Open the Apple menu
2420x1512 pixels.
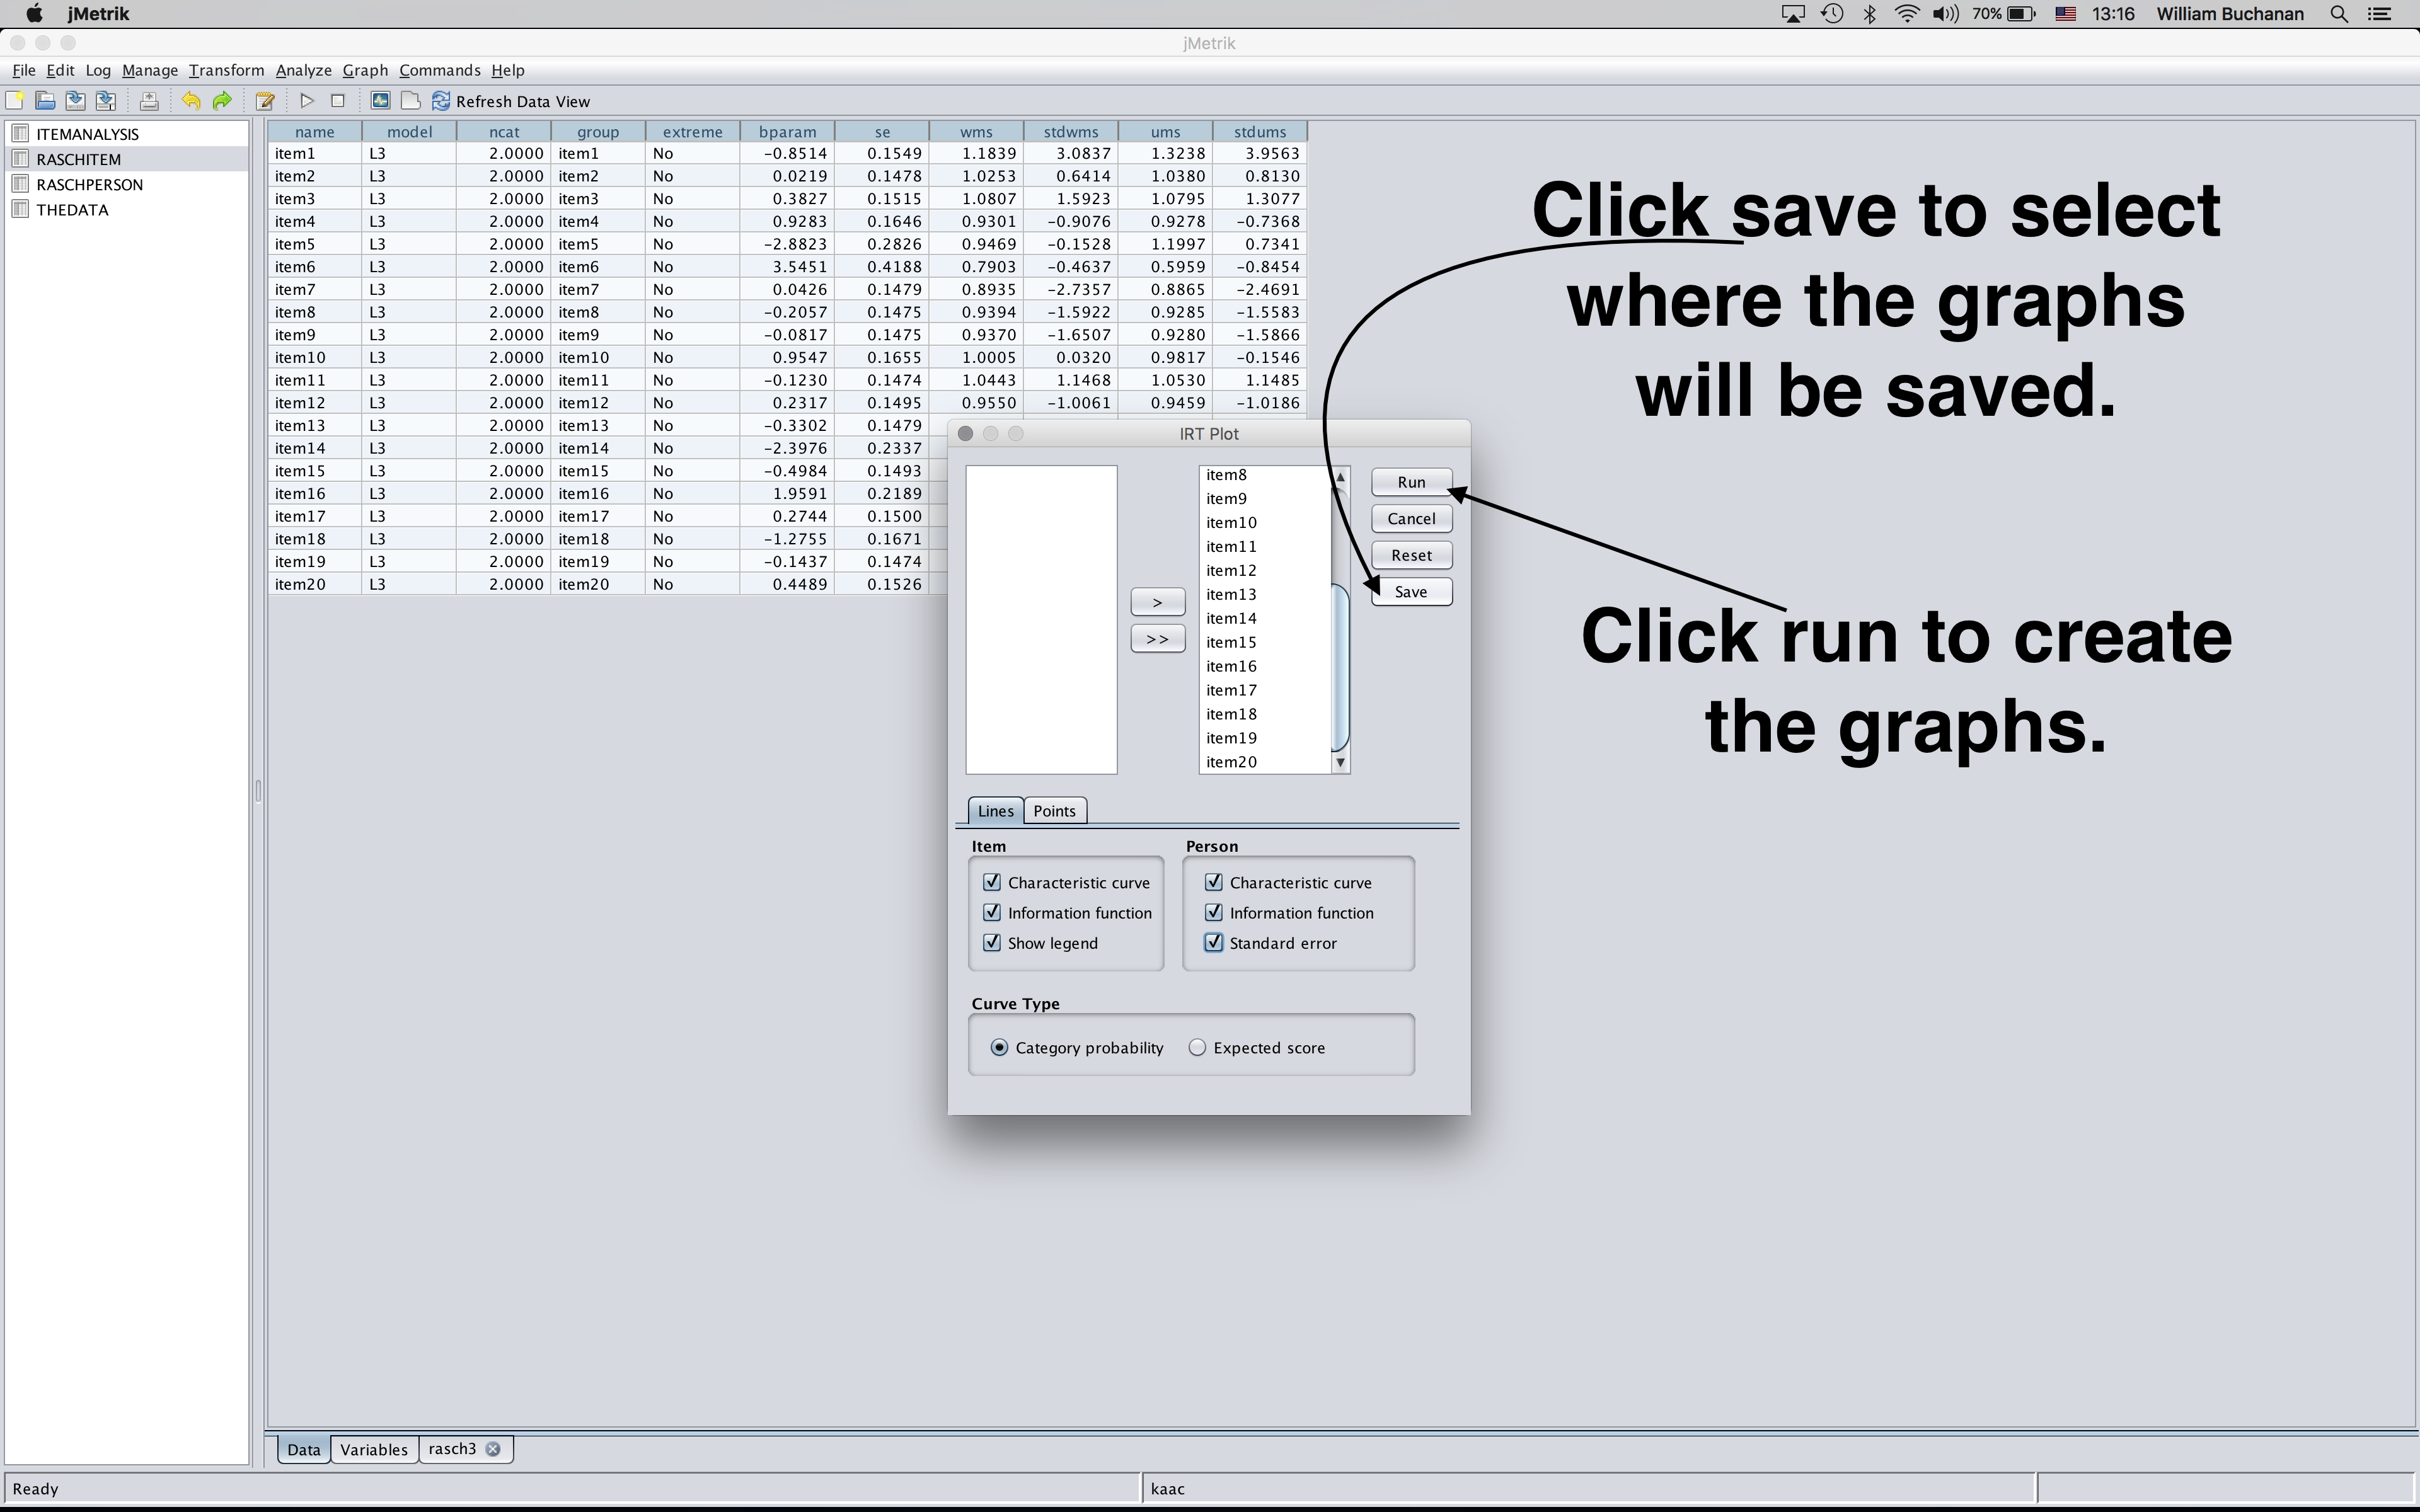pyautogui.click(x=34, y=14)
